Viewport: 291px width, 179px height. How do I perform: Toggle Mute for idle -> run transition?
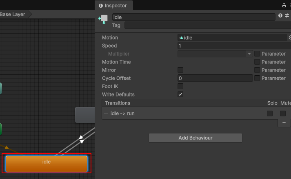(x=283, y=114)
